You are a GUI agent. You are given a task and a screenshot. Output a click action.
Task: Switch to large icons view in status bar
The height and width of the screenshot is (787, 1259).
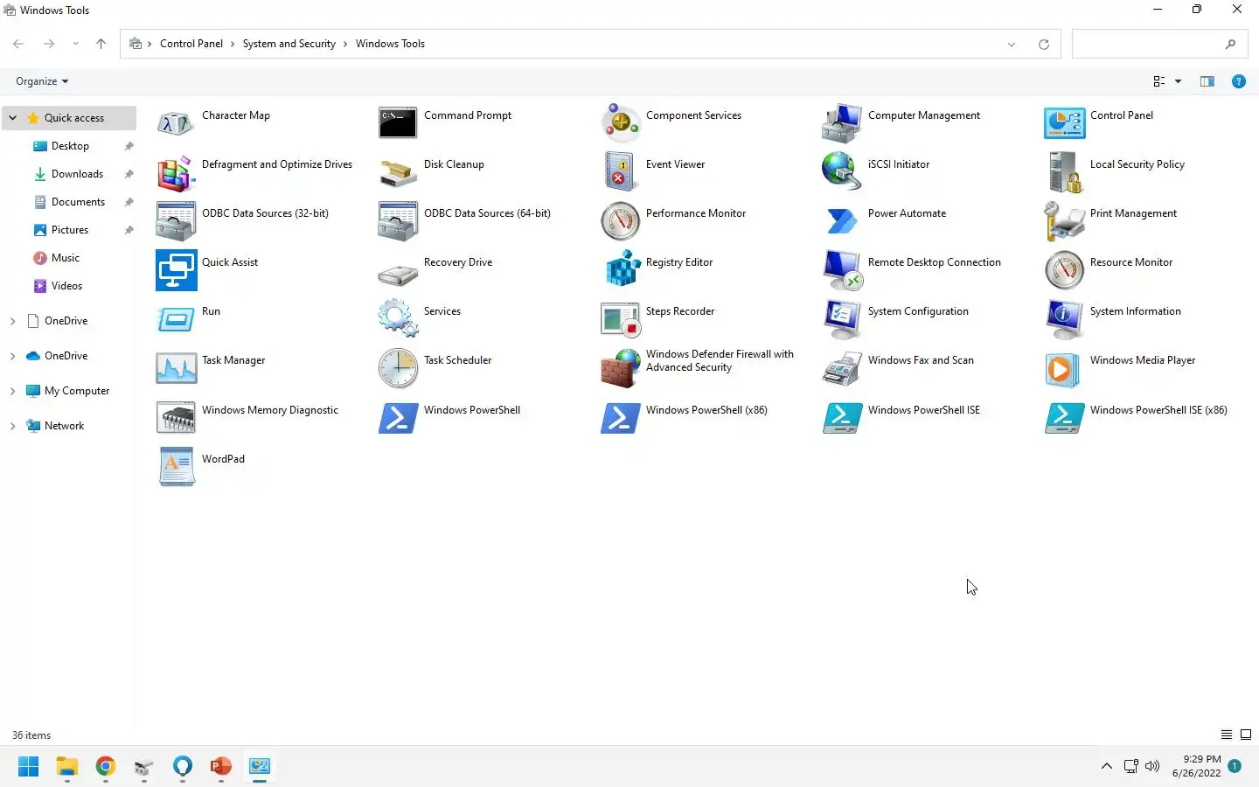tap(1246, 735)
